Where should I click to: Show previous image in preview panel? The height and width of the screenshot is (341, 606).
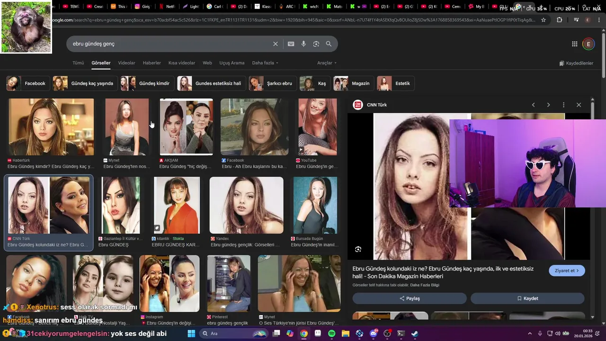(533, 105)
